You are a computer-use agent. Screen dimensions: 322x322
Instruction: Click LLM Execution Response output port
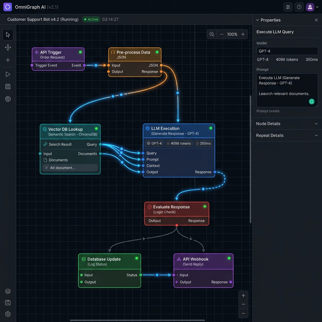[x=215, y=172]
